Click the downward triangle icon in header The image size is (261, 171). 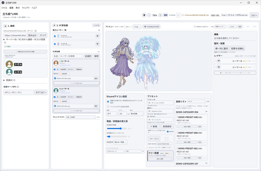click(178, 15)
